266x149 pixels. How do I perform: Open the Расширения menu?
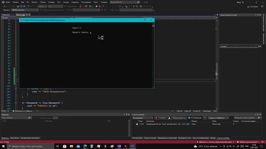[86, 2]
